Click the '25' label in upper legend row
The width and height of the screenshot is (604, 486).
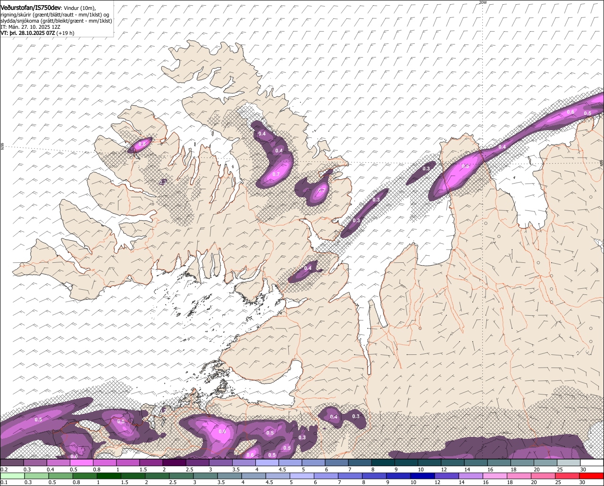[560, 469]
